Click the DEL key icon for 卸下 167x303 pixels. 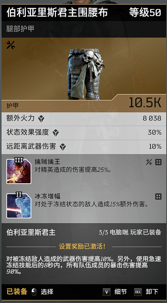click(x=138, y=292)
